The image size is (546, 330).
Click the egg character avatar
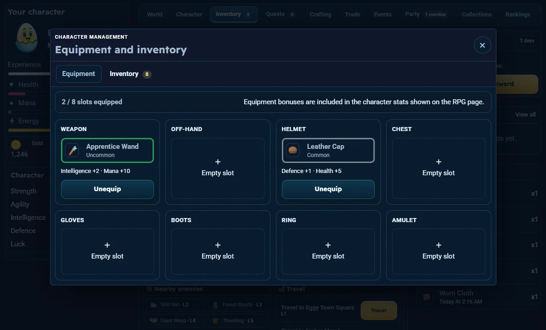27,38
